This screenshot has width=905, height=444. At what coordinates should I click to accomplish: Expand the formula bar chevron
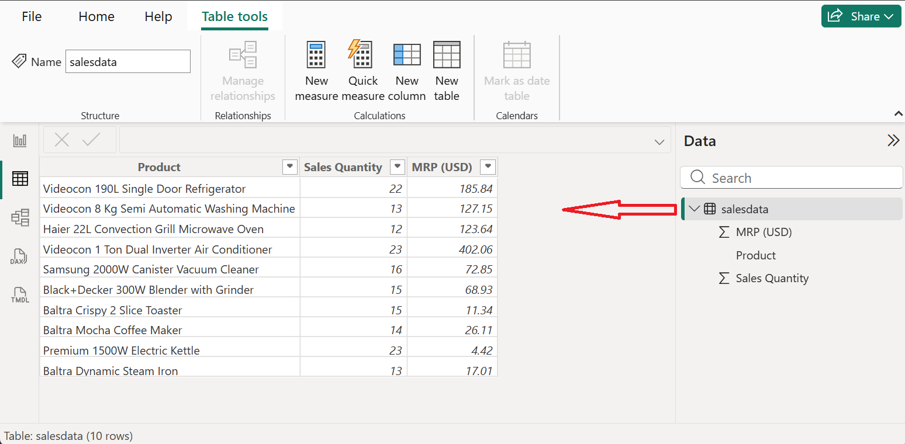pos(659,142)
